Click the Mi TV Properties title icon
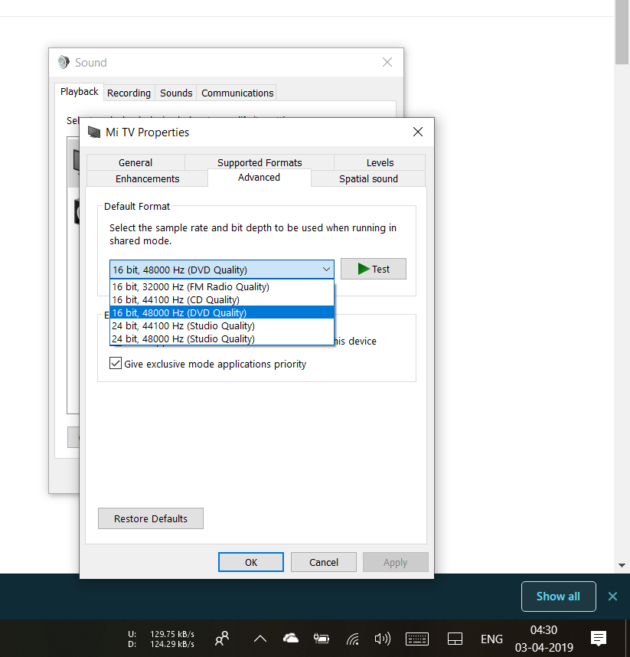This screenshot has width=630, height=657. (x=94, y=132)
